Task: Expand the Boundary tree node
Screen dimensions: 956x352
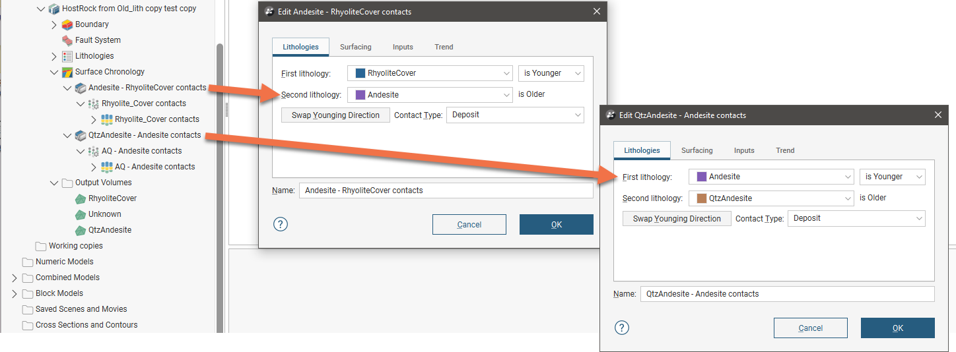Action: tap(54, 24)
